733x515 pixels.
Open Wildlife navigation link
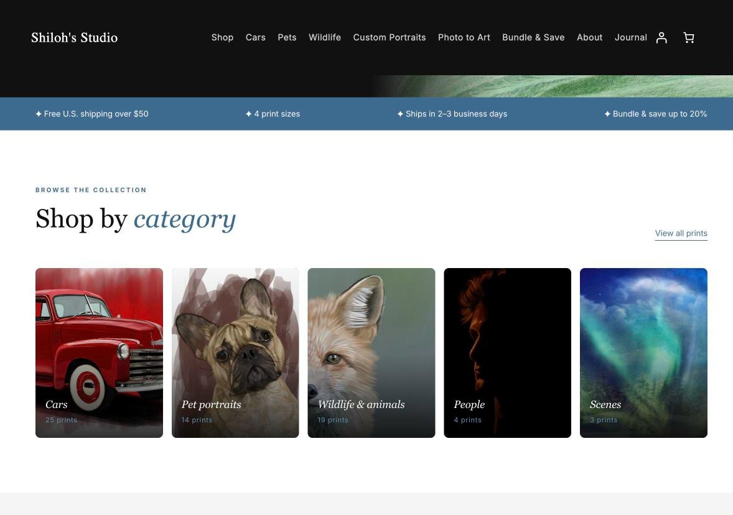click(x=324, y=37)
